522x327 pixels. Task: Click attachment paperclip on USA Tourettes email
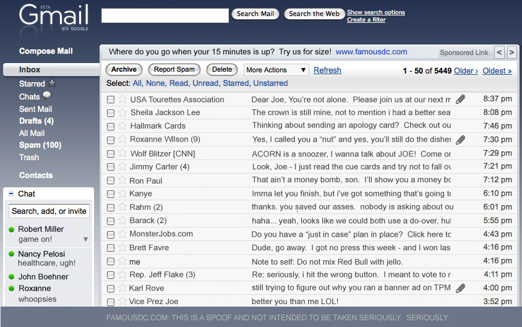coord(460,99)
